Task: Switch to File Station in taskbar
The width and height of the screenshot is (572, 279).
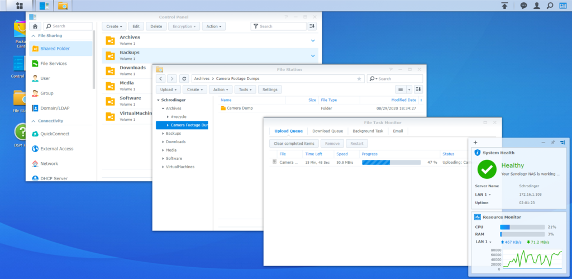Action: tap(63, 6)
